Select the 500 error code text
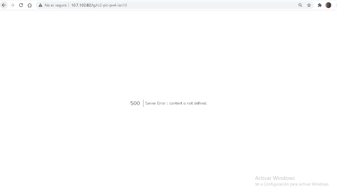337x195 pixels. point(135,103)
